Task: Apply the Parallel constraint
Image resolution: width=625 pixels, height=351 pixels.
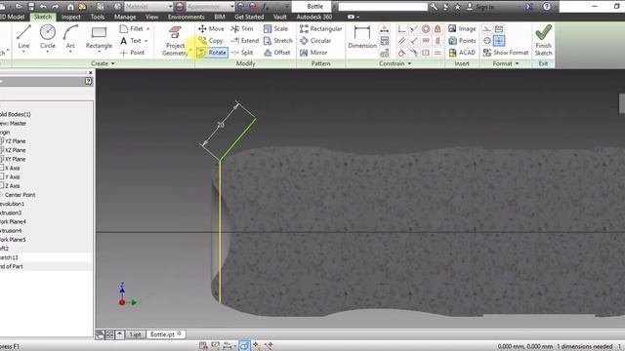Action: [x=401, y=41]
